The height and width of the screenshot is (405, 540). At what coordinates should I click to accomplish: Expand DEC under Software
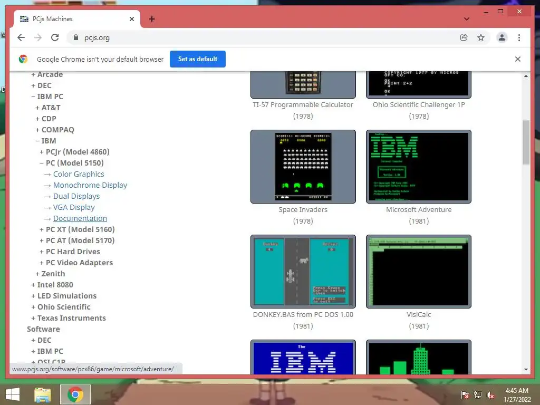click(x=41, y=340)
